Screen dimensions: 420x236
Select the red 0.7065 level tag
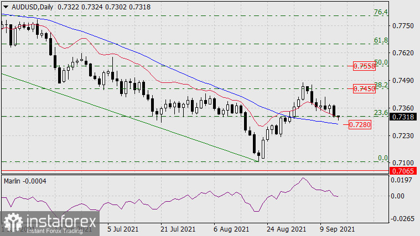(x=403, y=171)
